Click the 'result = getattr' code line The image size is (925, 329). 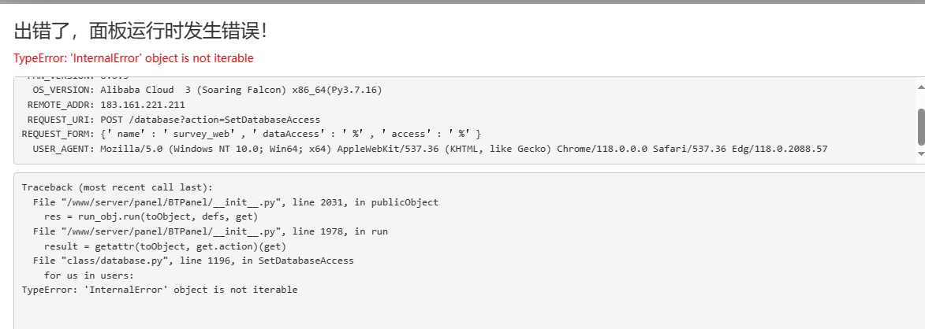165,246
